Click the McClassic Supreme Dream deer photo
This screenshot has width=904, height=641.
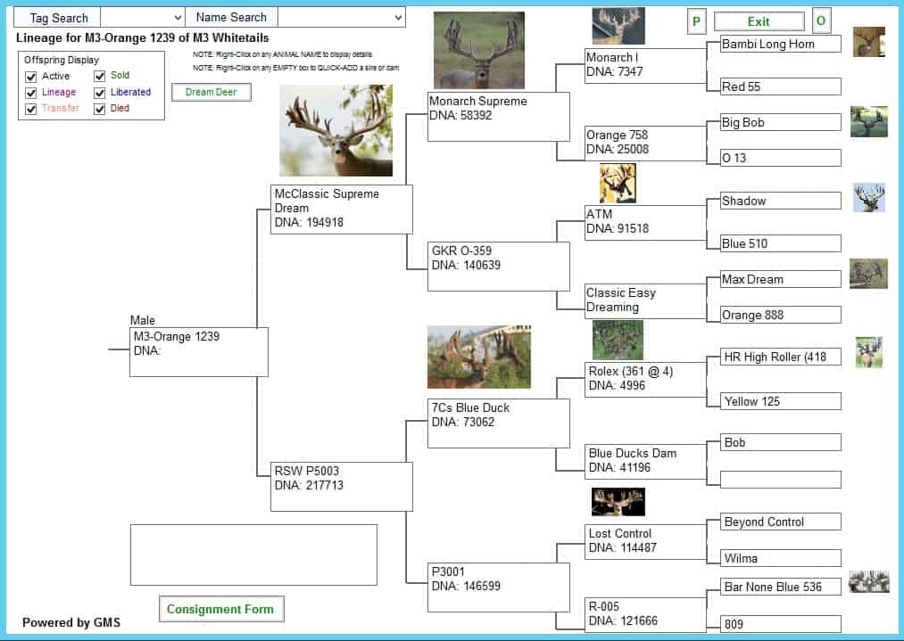(336, 130)
